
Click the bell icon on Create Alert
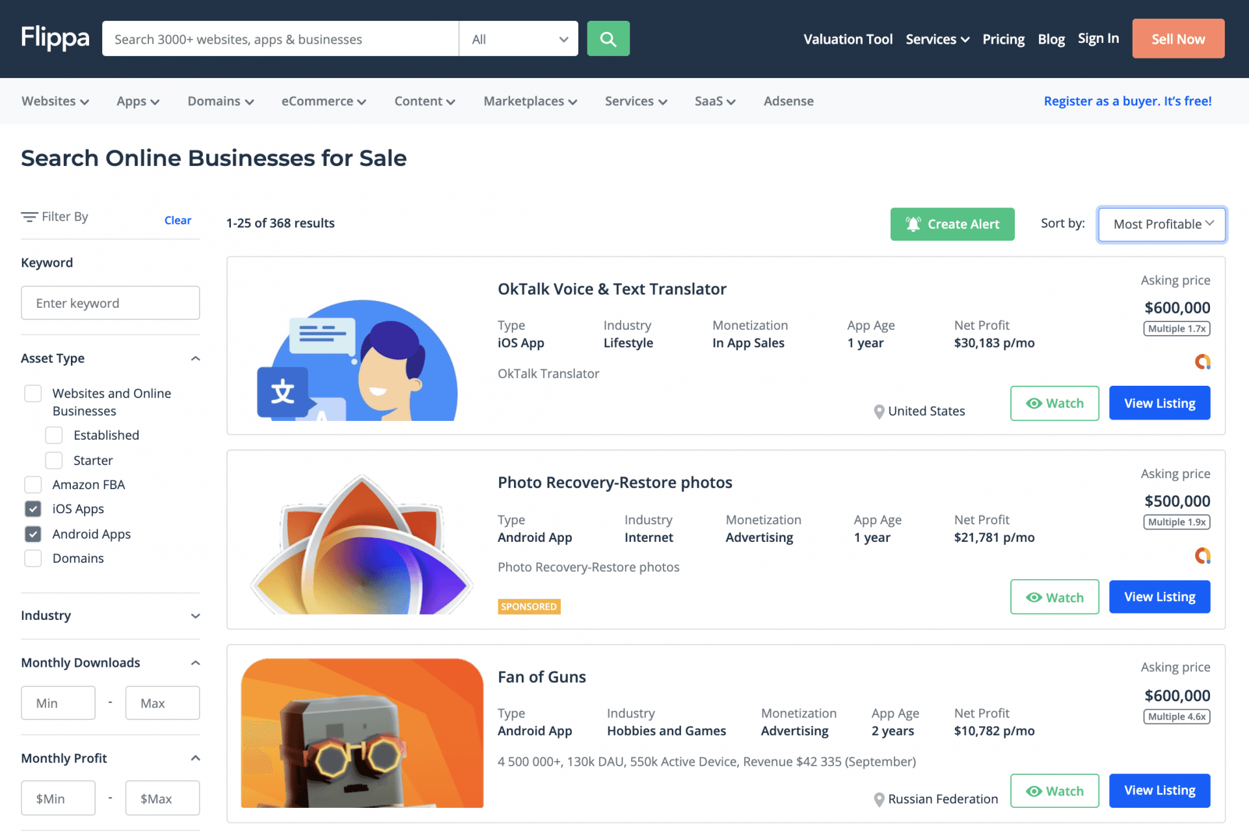[913, 224]
